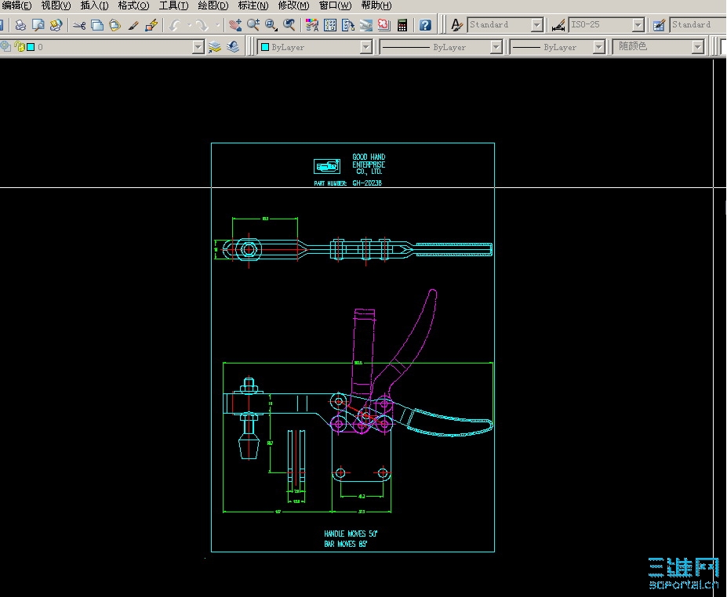Open the 编辑(E) menu
The width and height of the screenshot is (727, 597).
(16, 5)
